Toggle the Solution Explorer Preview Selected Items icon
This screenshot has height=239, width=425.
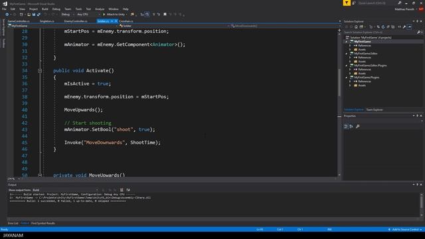tap(409, 27)
